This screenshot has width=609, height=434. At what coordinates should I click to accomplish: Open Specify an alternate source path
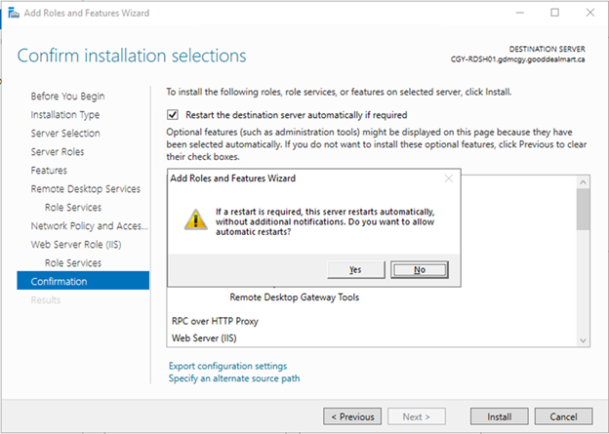(x=233, y=378)
